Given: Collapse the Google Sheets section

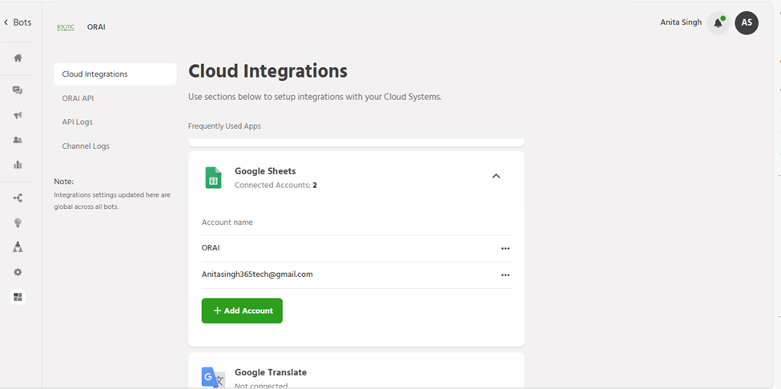Looking at the screenshot, I should point(496,176).
